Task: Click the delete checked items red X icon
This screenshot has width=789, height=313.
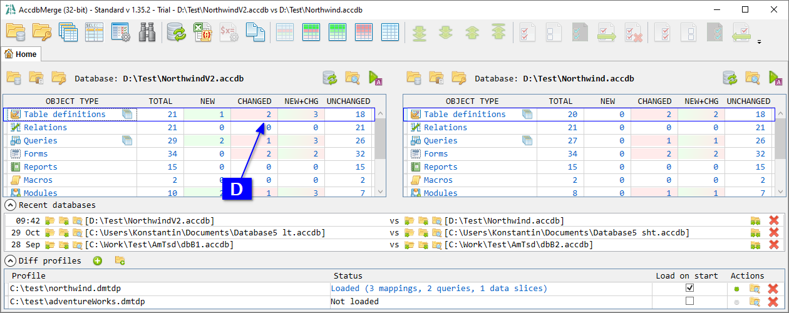Action: [x=634, y=32]
